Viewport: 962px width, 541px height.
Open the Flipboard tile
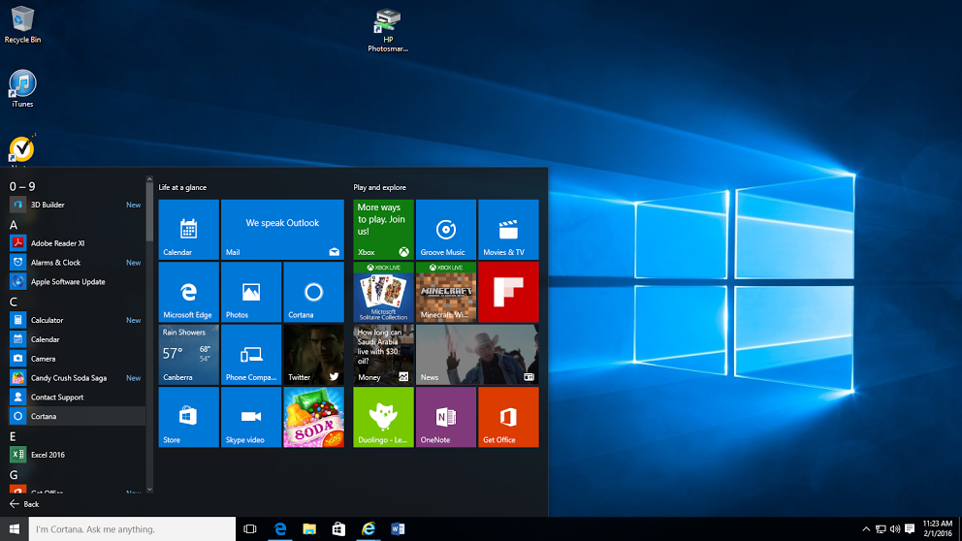click(508, 292)
